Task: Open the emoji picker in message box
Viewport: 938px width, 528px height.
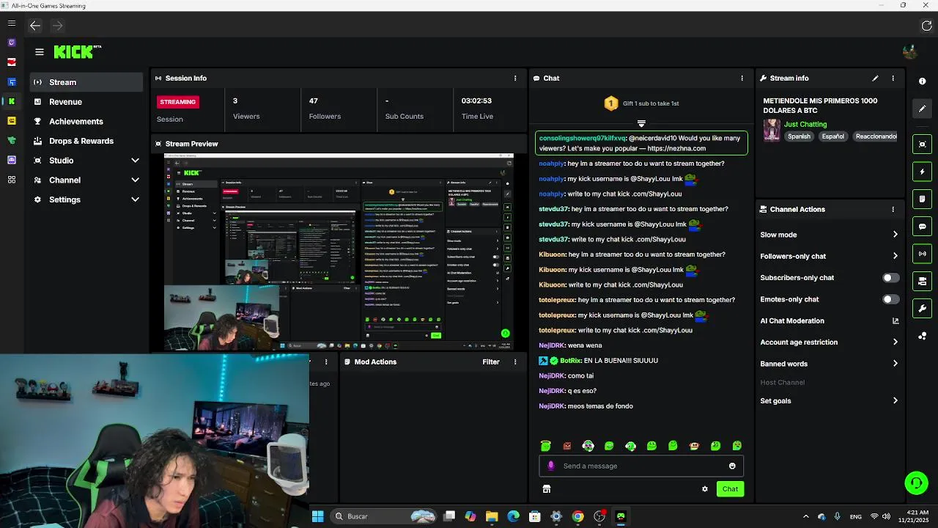Action: pos(732,466)
